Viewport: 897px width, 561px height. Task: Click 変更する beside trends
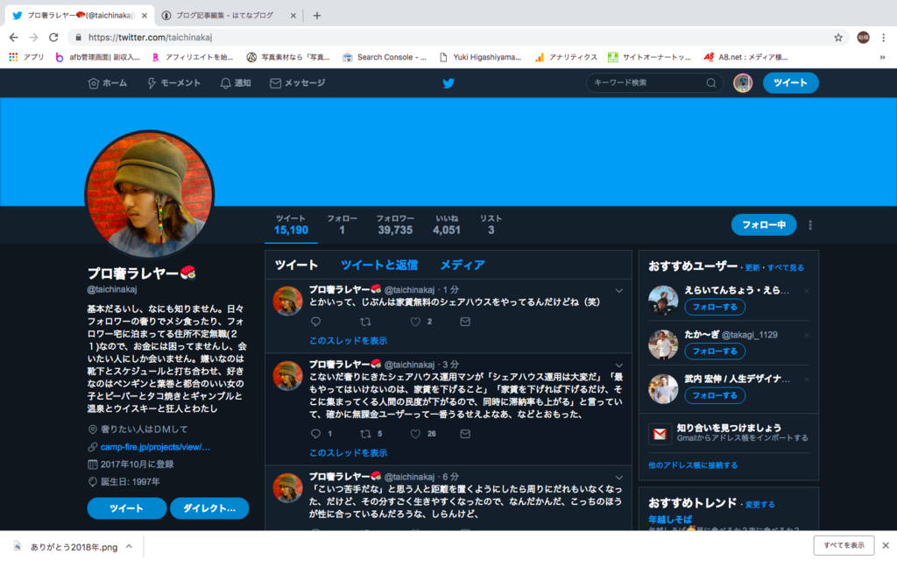point(759,505)
